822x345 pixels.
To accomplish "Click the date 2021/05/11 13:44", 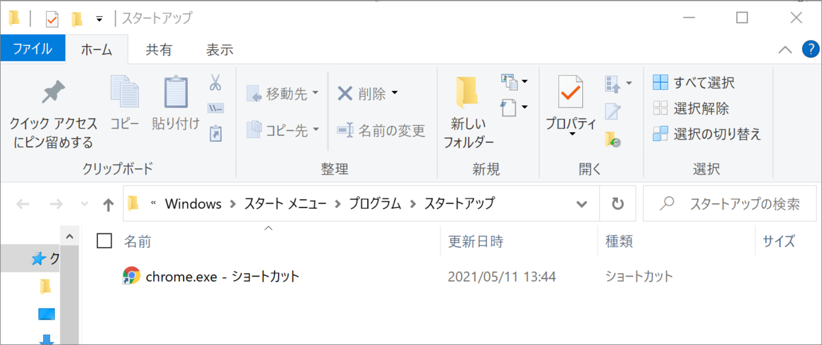I will [x=501, y=277].
